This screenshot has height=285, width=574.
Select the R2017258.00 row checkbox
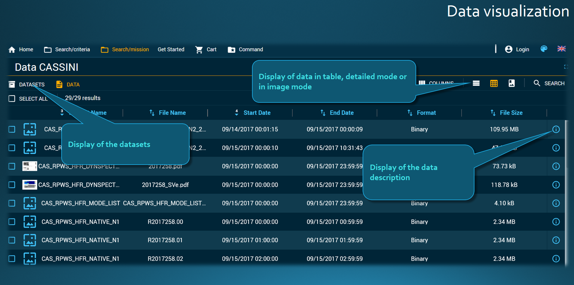pos(12,222)
